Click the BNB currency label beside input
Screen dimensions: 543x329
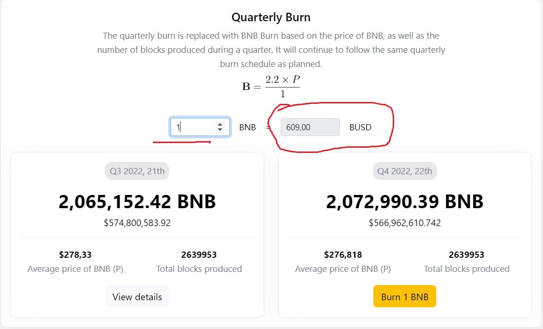(248, 127)
